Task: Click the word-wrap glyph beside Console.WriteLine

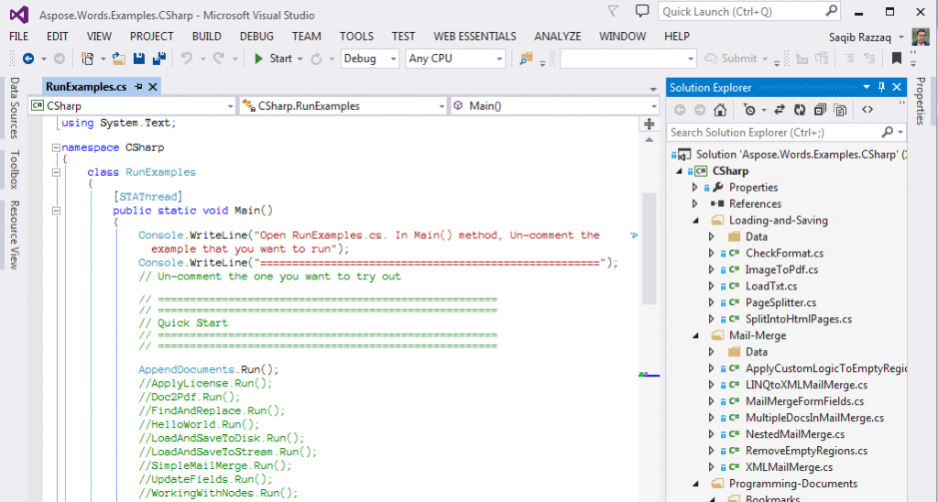Action: coord(634,235)
